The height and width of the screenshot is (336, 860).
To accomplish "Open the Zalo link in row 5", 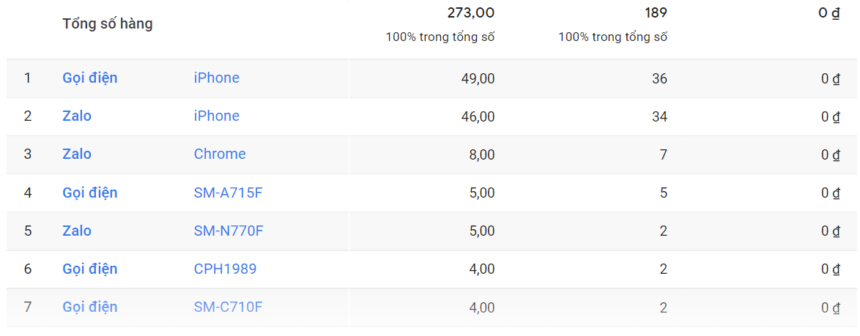I will click(77, 231).
